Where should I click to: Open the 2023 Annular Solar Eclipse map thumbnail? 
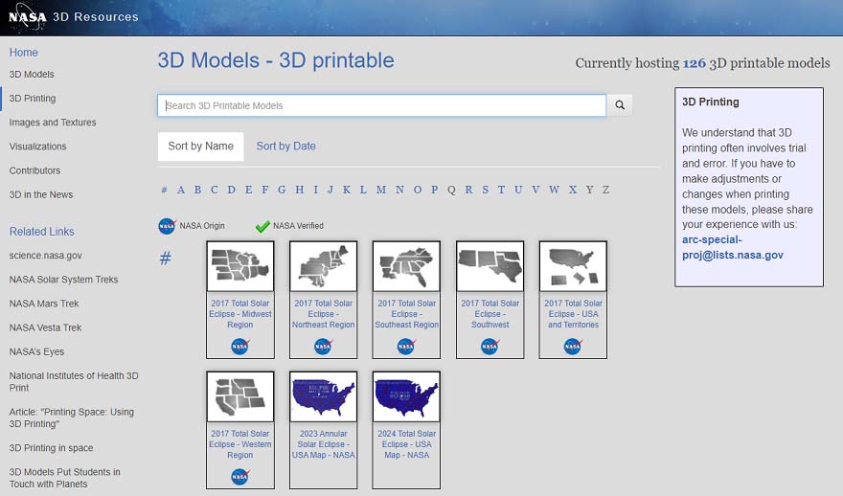(x=323, y=396)
